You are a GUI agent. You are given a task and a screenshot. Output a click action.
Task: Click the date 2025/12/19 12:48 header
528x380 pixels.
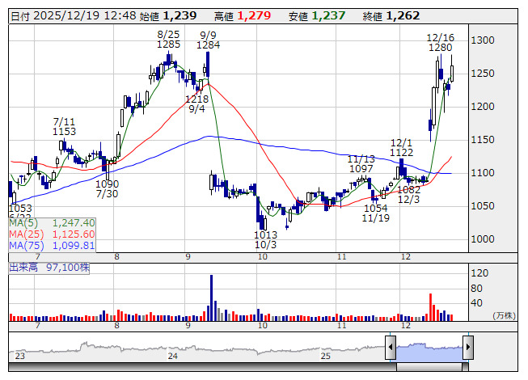coord(74,16)
